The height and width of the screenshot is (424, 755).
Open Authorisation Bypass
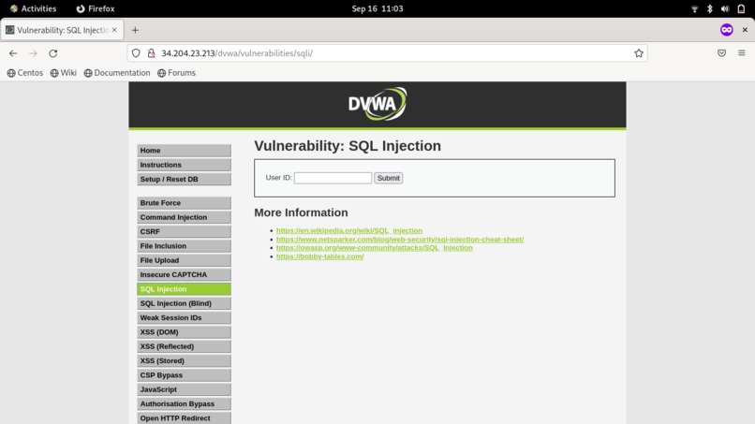(x=184, y=403)
